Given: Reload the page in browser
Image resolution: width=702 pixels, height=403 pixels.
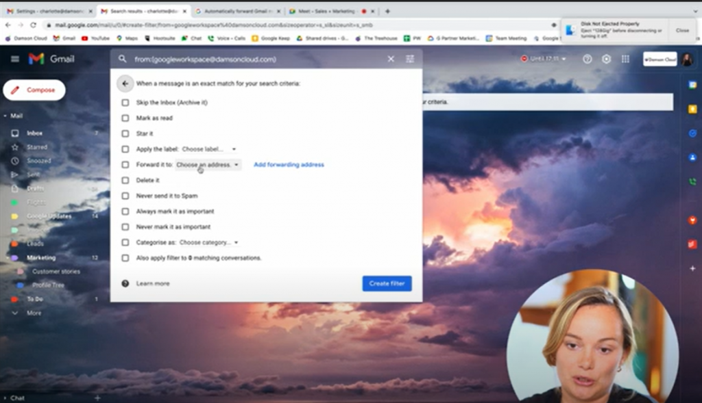Looking at the screenshot, I should point(33,25).
